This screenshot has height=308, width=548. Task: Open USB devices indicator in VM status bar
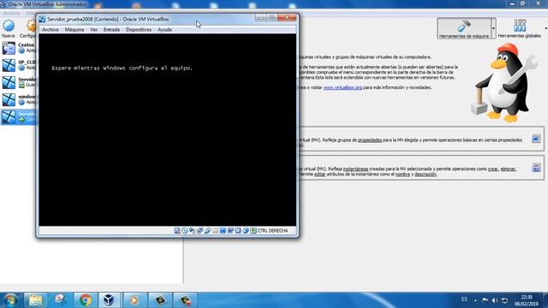[207, 230]
